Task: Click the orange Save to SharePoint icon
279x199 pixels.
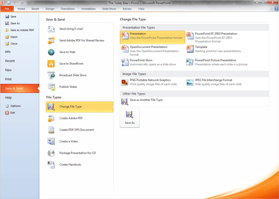Action: pyautogui.click(x=51, y=64)
